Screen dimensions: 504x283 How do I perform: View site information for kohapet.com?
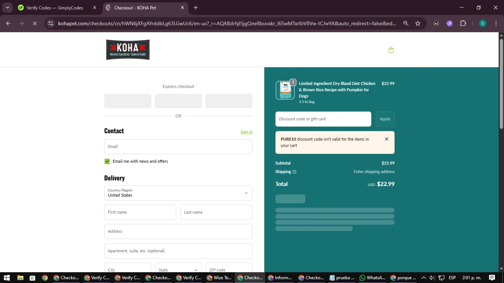[51, 23]
